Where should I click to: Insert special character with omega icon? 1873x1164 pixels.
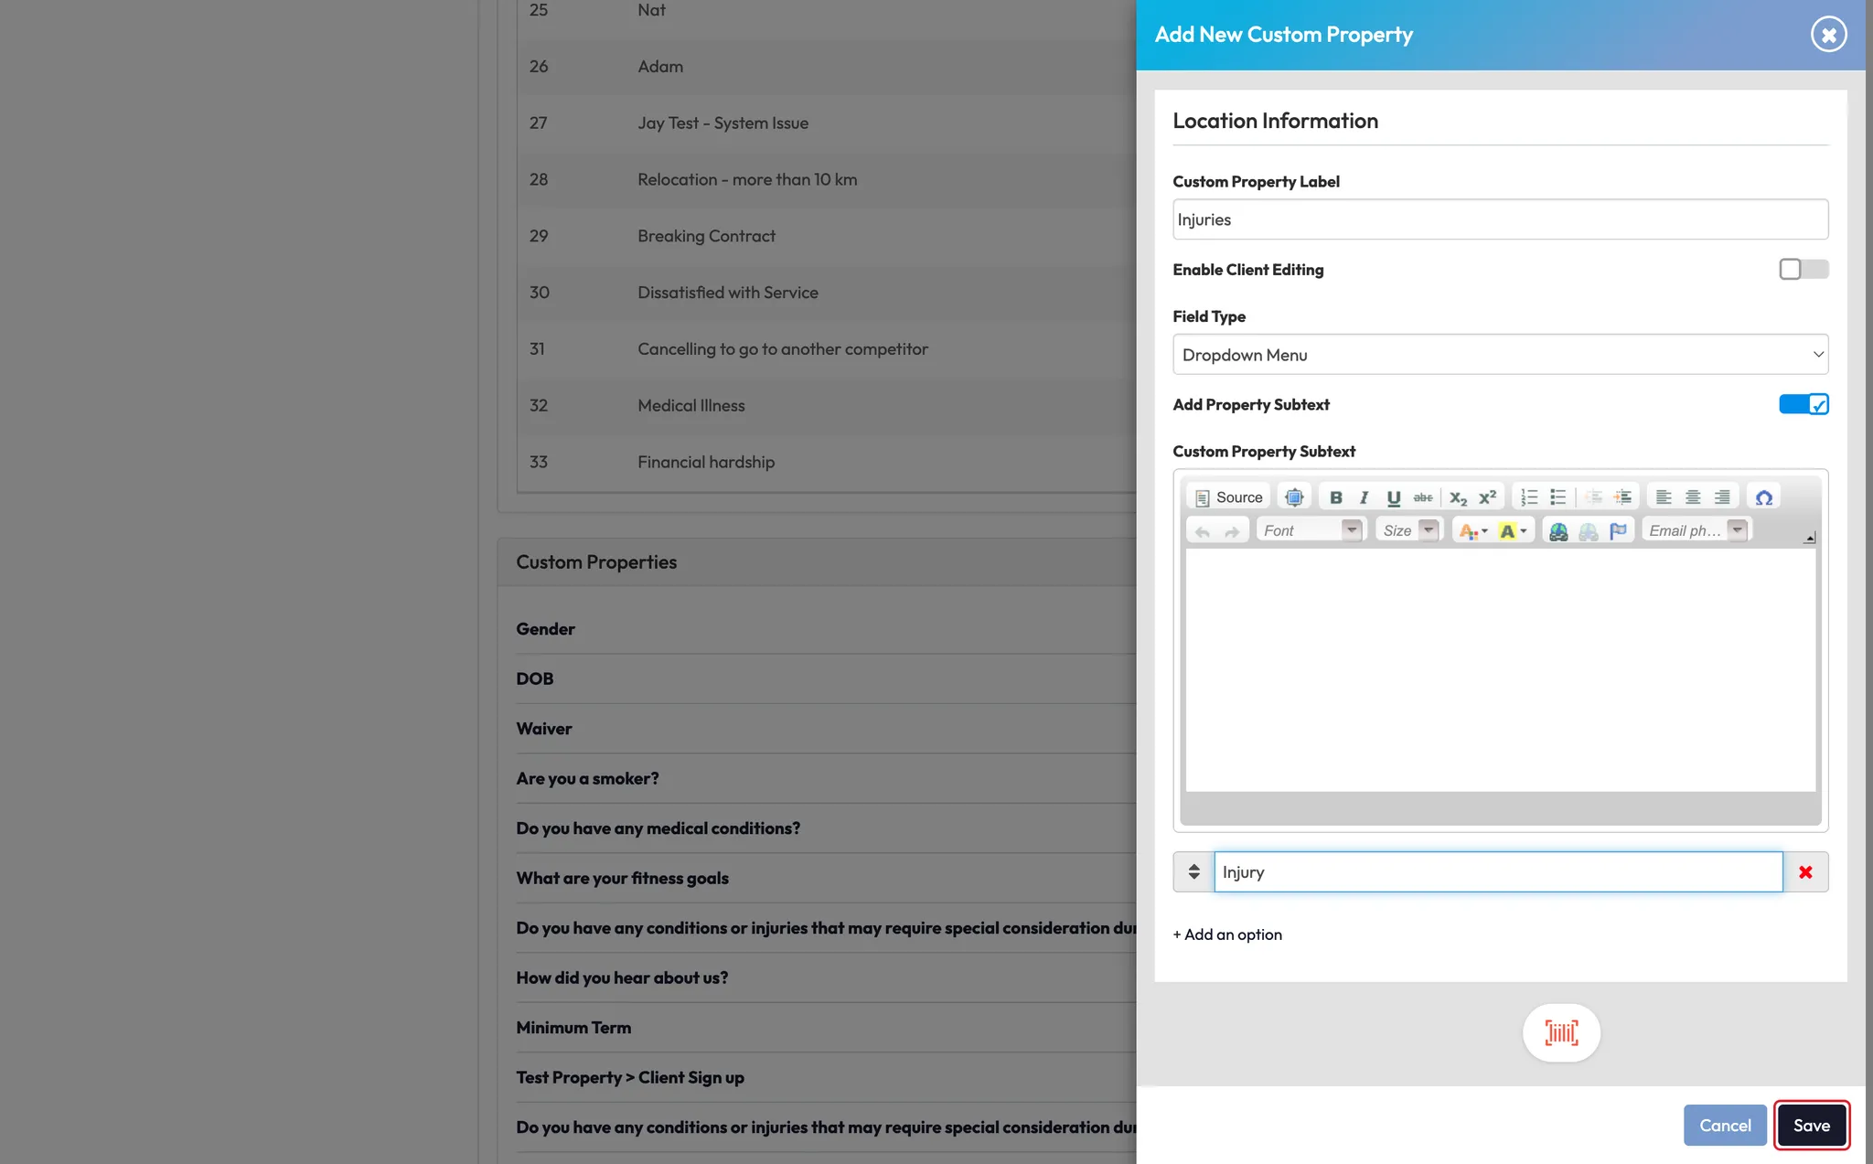point(1763,497)
